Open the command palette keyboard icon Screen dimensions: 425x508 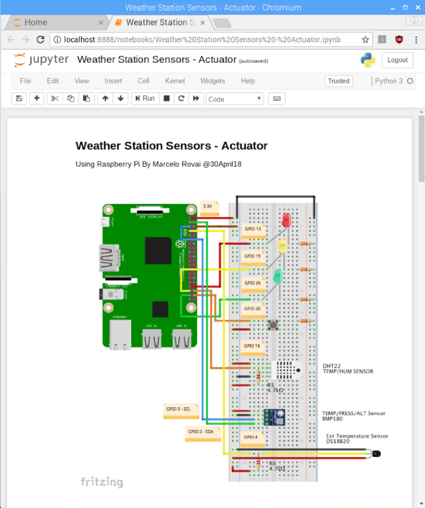(x=277, y=98)
